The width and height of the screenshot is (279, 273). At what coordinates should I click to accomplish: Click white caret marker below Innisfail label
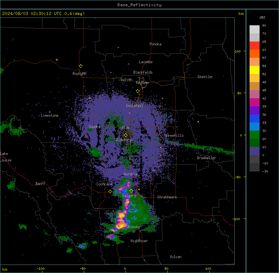click(129, 113)
